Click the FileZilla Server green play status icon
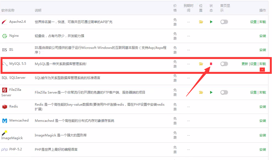The width and height of the screenshot is (272, 160). pyautogui.click(x=211, y=92)
